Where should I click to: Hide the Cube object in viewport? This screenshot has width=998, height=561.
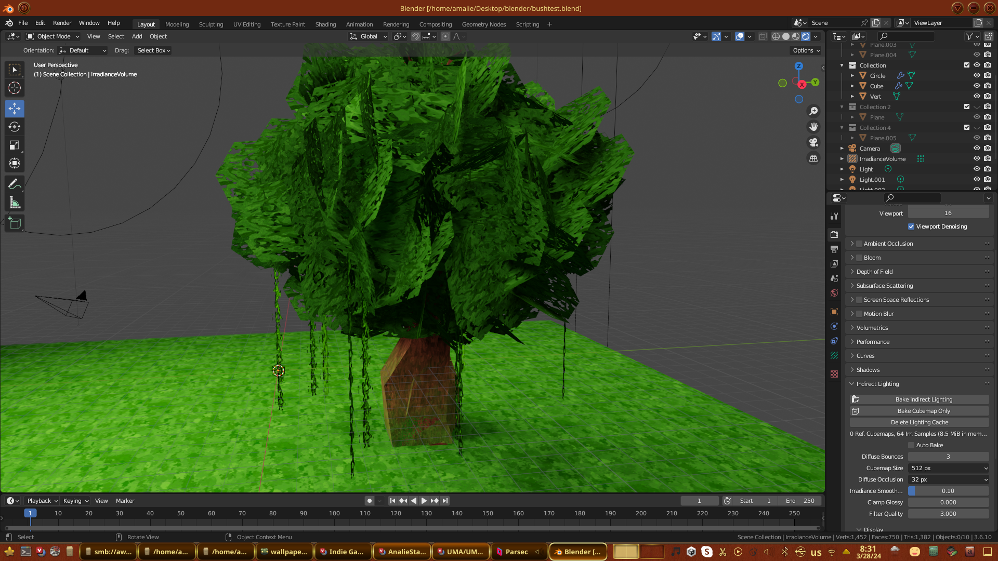click(x=977, y=86)
